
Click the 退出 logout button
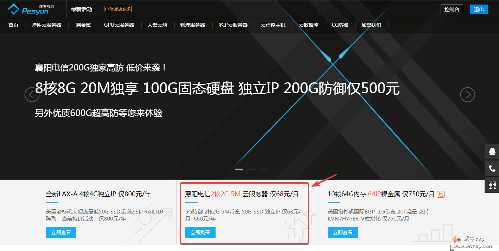[x=479, y=9]
